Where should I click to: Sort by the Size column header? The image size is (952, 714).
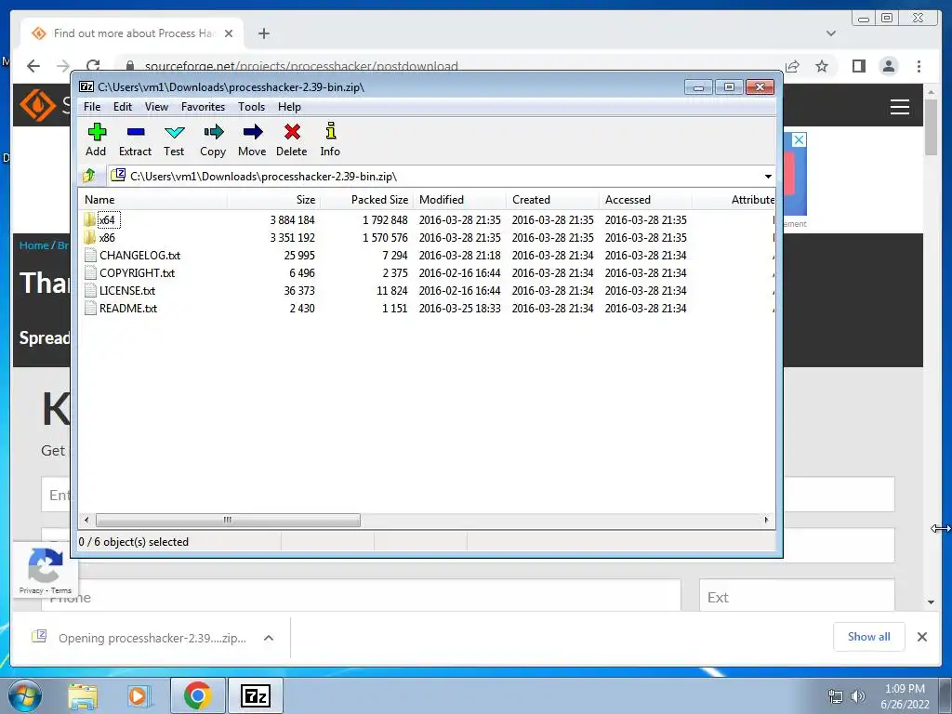click(274, 200)
